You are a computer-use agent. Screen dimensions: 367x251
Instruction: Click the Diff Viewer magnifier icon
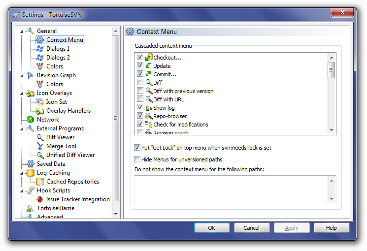(x=40, y=137)
